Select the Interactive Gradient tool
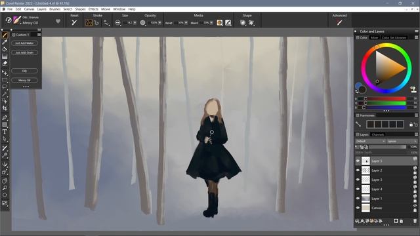 (5, 56)
